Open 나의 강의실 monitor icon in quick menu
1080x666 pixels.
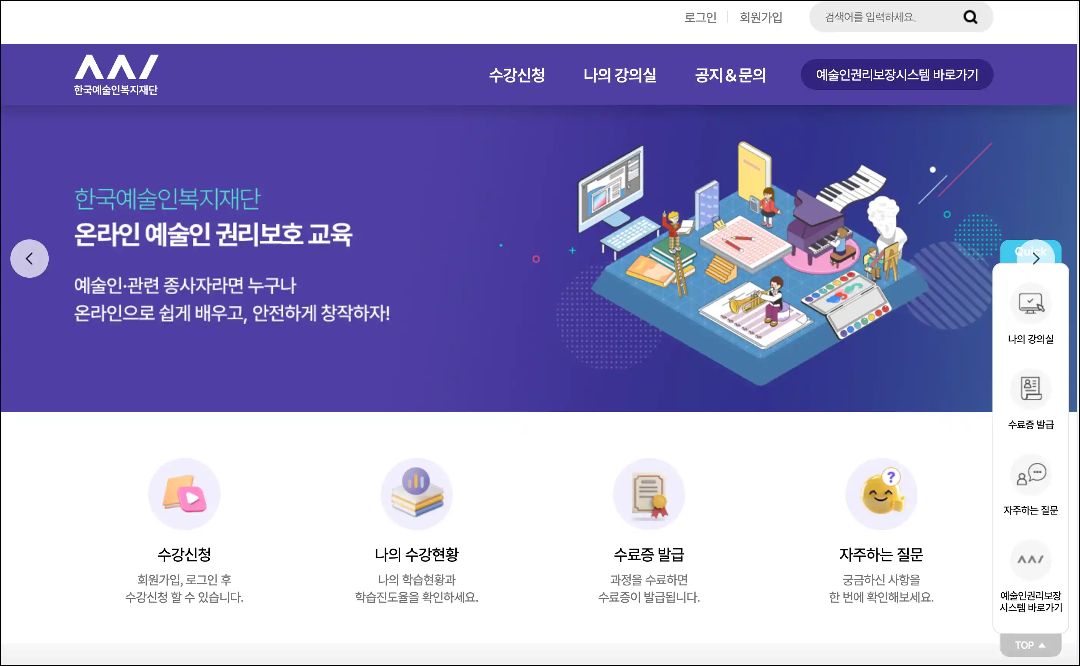(x=1030, y=303)
